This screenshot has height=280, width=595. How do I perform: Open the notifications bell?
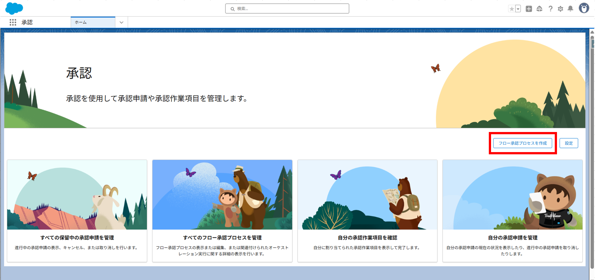coord(570,9)
